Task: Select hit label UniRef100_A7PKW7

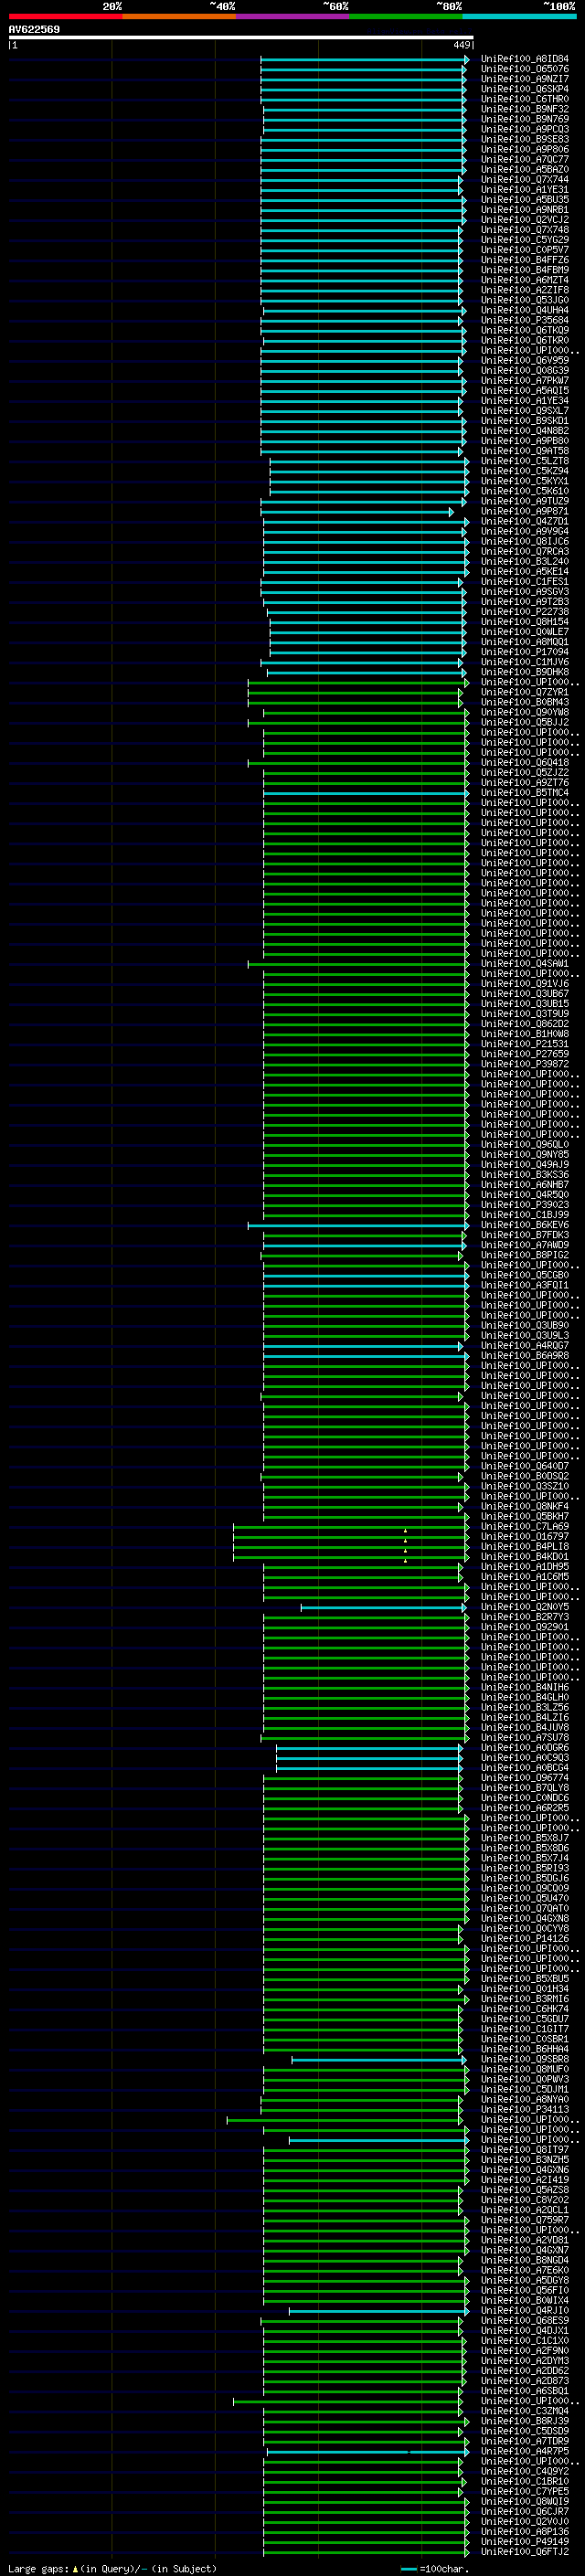Action: tap(525, 381)
